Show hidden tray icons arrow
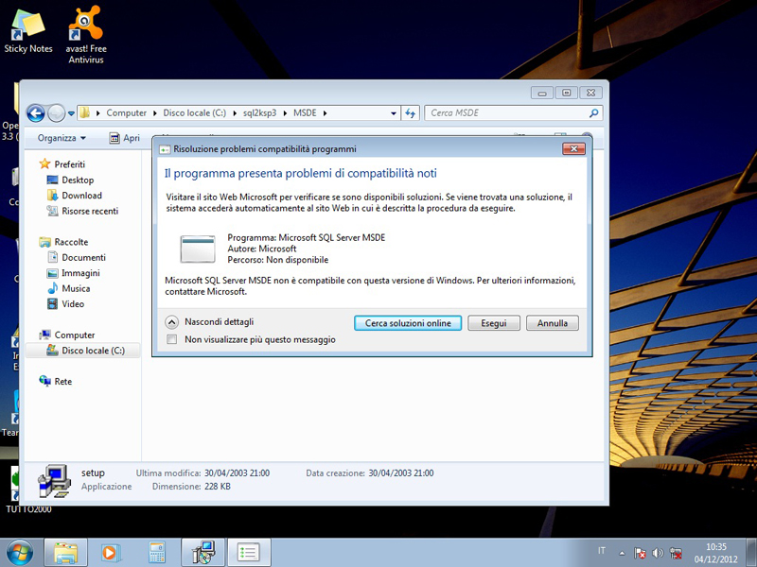757x567 pixels. 623,553
